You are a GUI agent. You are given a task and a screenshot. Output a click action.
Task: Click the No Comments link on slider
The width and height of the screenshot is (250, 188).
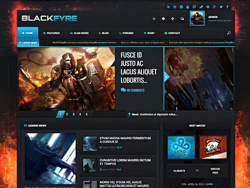pyautogui.click(x=132, y=90)
